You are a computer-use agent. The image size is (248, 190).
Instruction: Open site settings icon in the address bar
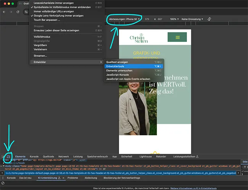click(26, 12)
